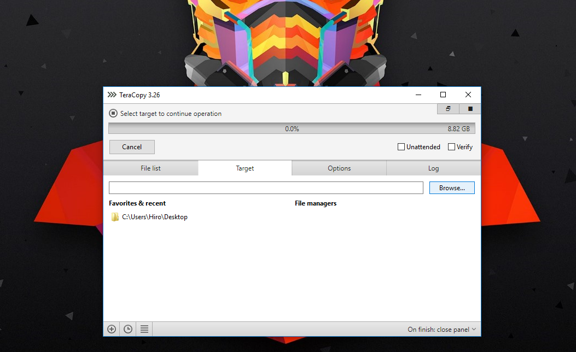The width and height of the screenshot is (576, 352).
Task: Focus the target path input field
Action: pyautogui.click(x=266, y=188)
